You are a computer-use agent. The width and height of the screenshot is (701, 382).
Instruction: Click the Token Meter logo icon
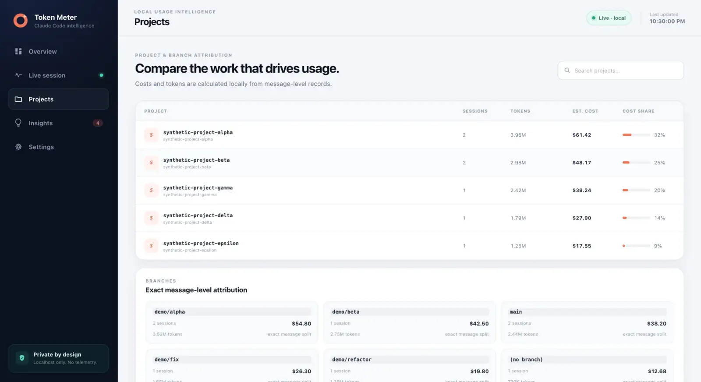[x=21, y=21]
